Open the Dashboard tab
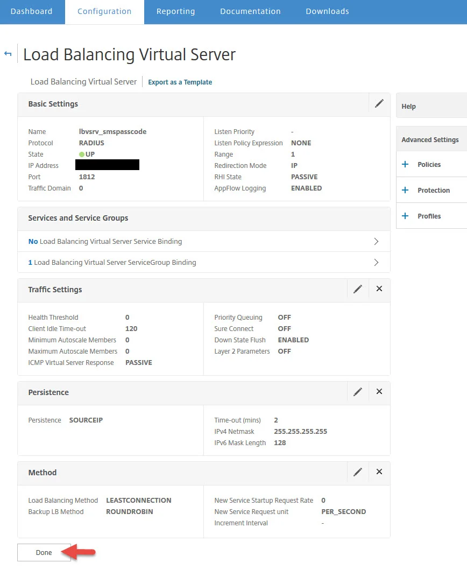This screenshot has width=467, height=584. [32, 11]
